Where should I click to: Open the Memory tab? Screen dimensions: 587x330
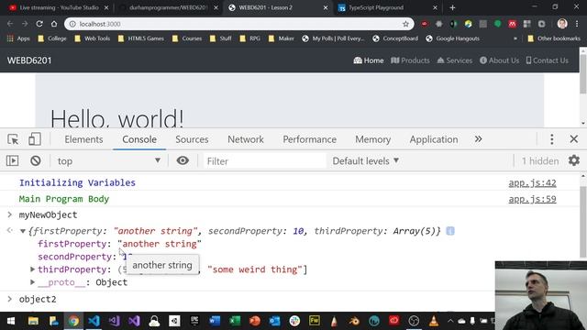(x=373, y=139)
